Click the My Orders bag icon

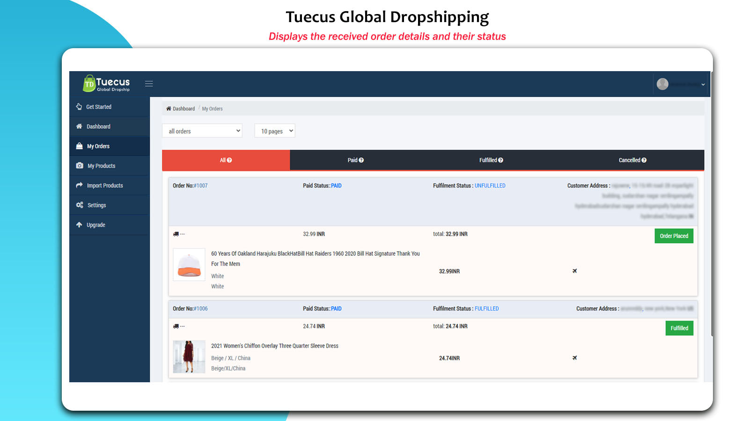click(79, 146)
